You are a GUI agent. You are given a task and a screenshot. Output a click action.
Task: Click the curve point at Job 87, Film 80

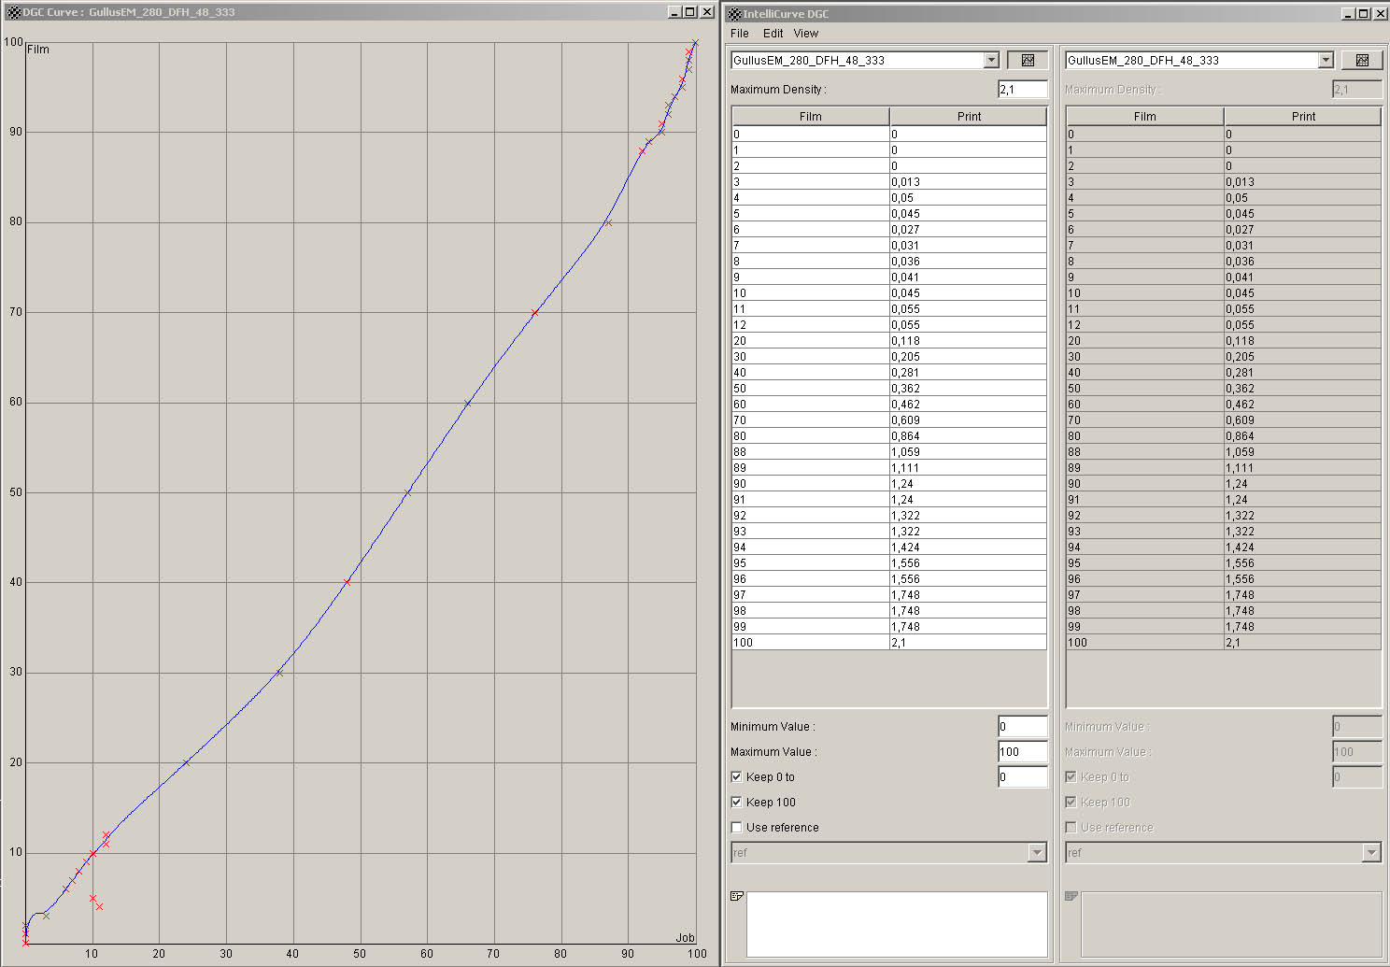pos(608,222)
